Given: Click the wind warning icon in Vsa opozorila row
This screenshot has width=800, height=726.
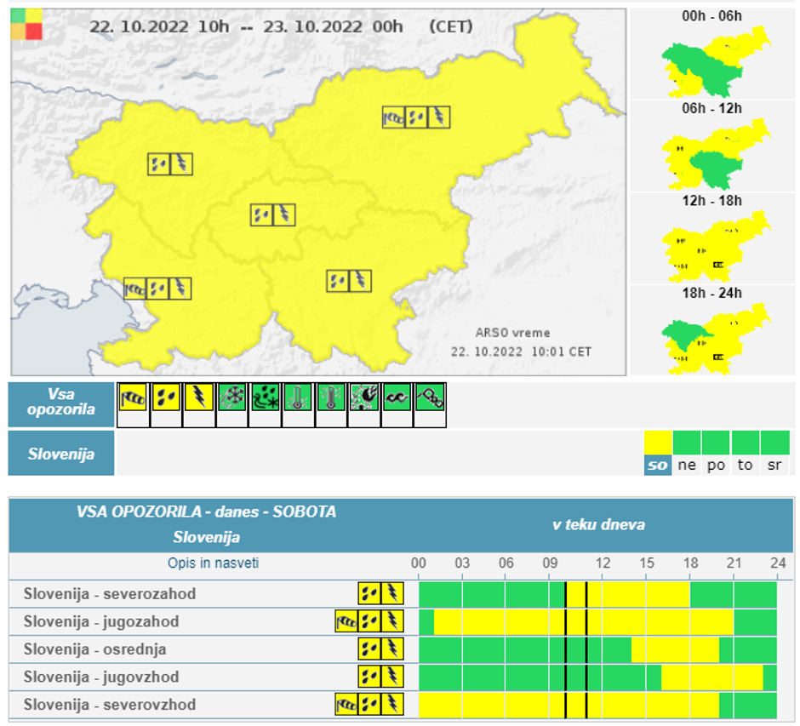Looking at the screenshot, I should pyautogui.click(x=133, y=397).
